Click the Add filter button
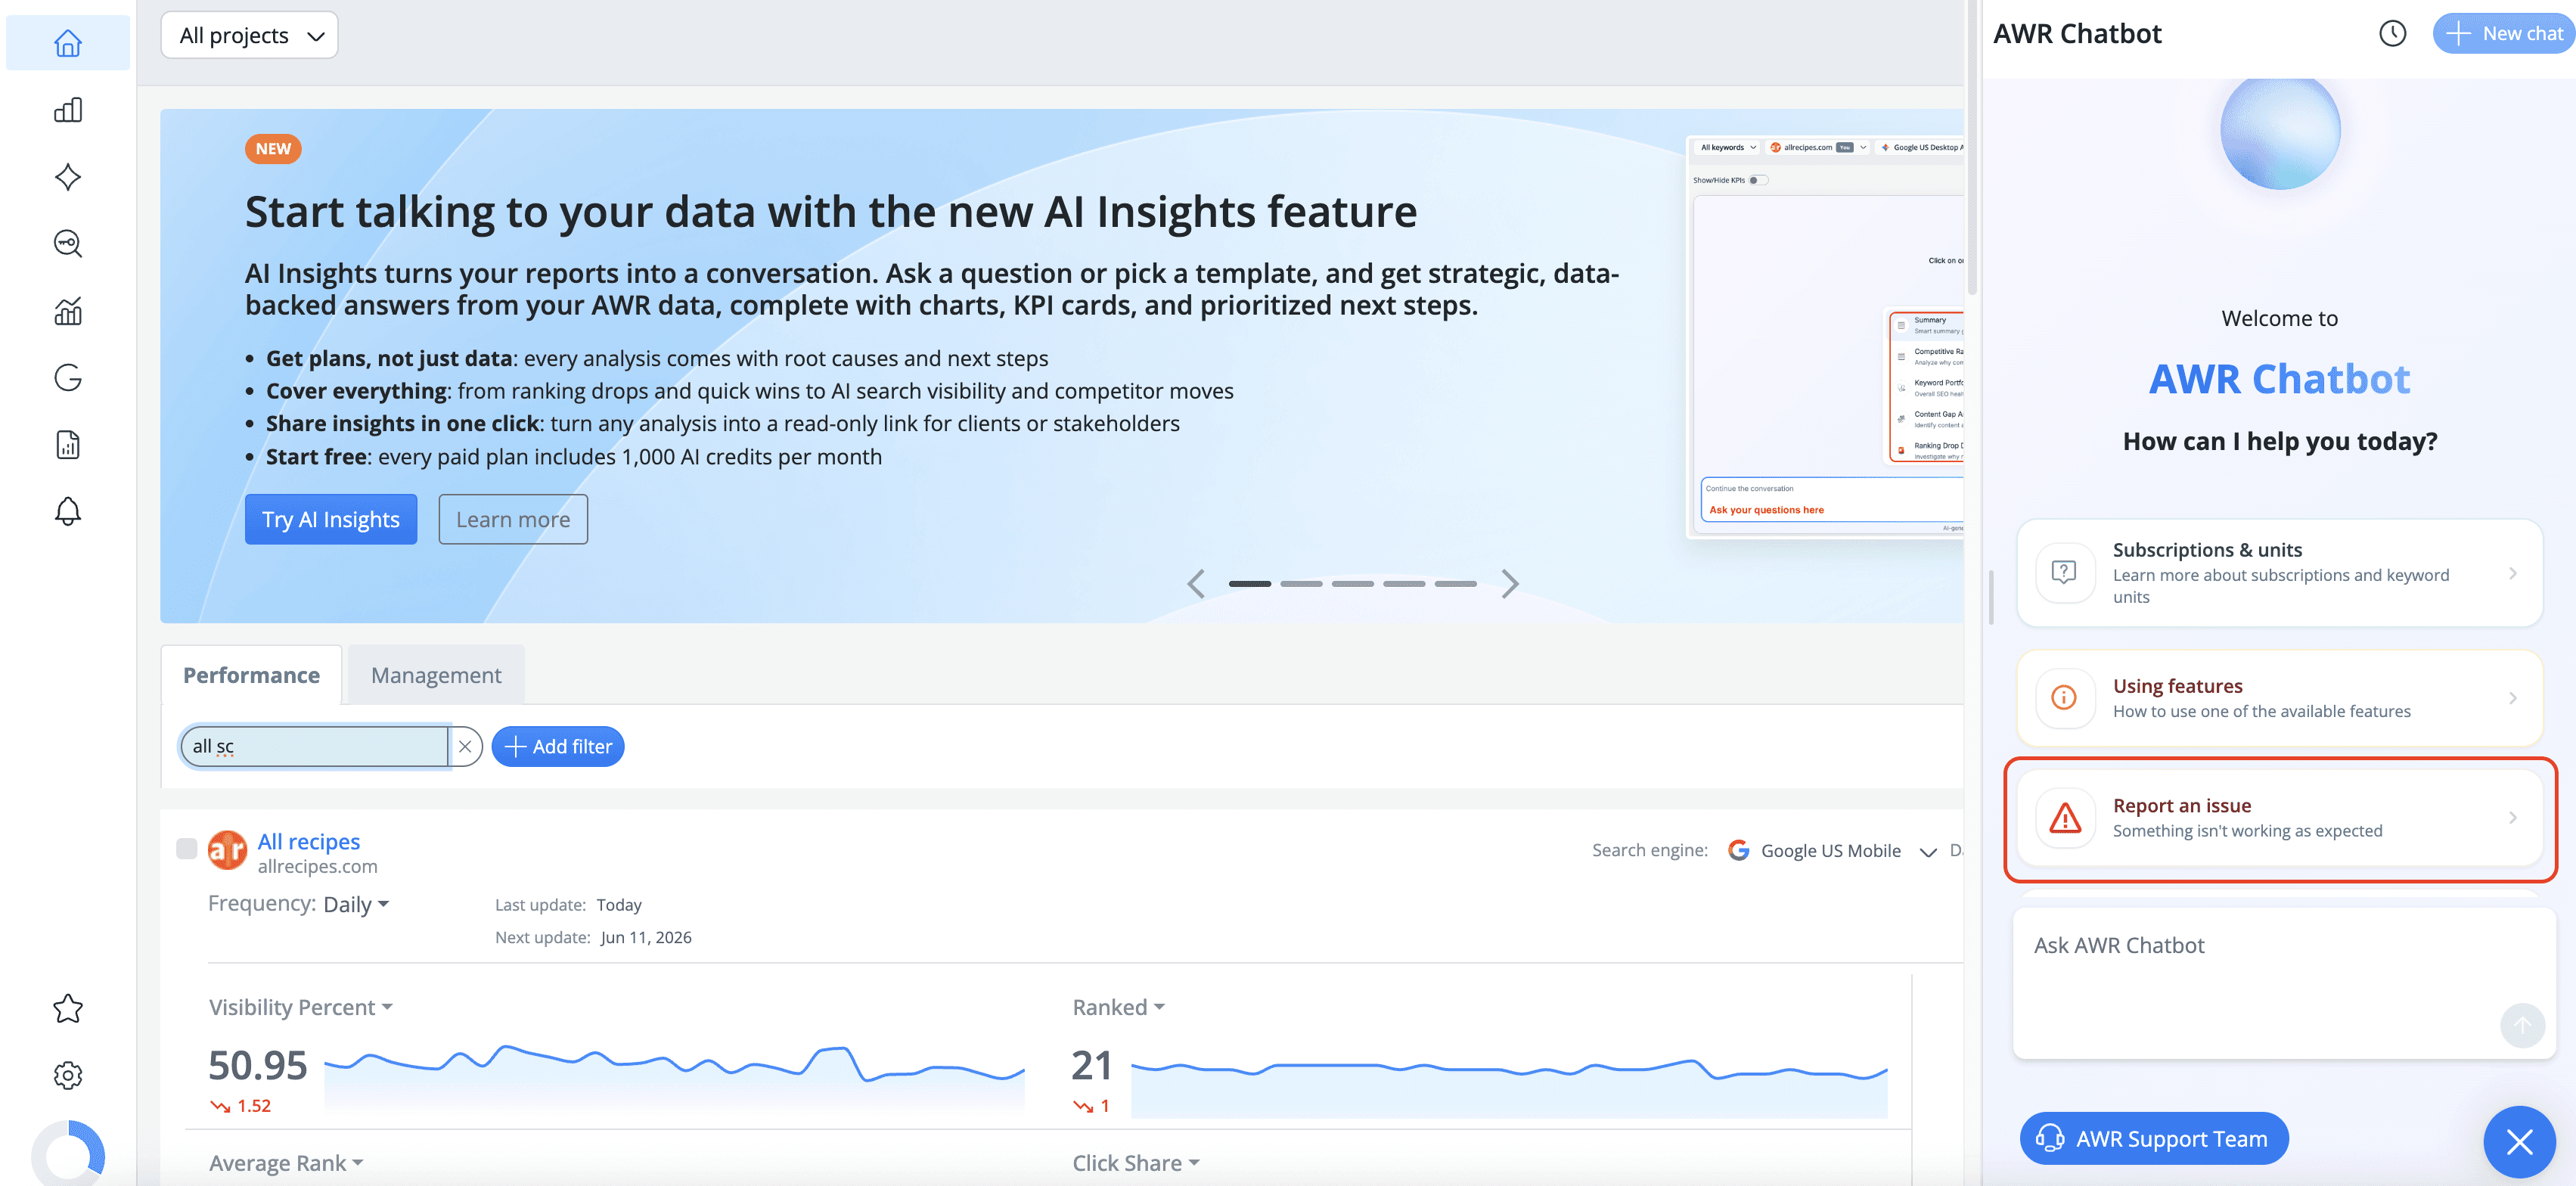The image size is (2576, 1186). (x=558, y=747)
